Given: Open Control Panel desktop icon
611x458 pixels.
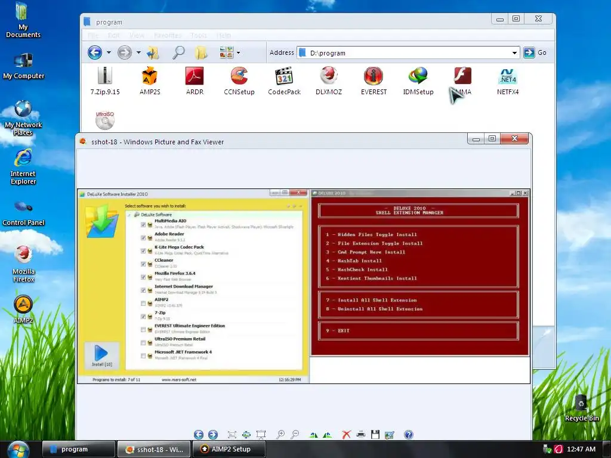Looking at the screenshot, I should pyautogui.click(x=23, y=213).
